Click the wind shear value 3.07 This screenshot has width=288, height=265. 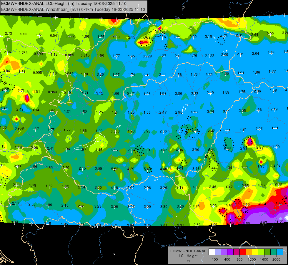point(131,207)
